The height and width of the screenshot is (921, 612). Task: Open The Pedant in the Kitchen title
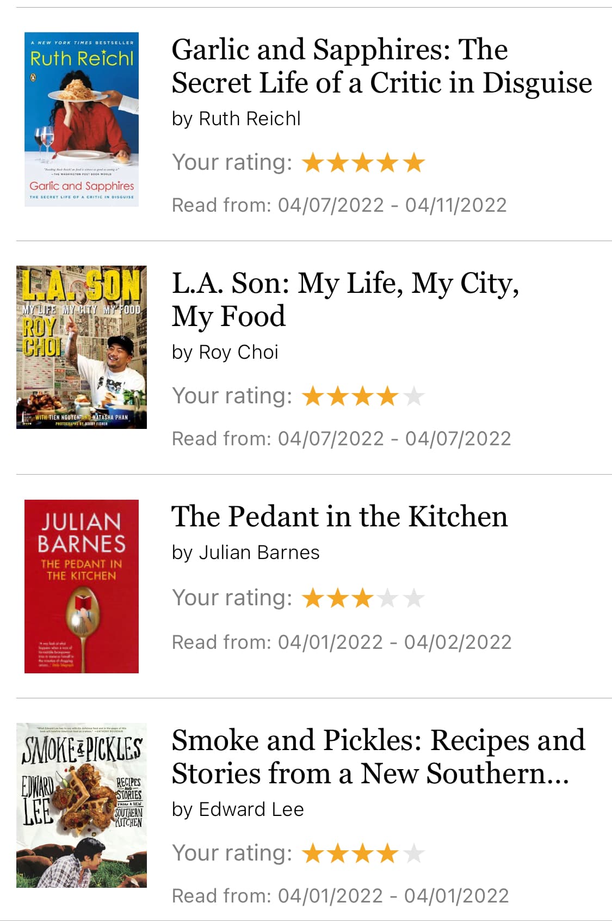point(339,516)
